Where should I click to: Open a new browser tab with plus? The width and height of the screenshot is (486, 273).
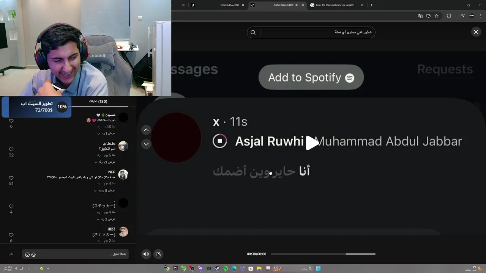pyautogui.click(x=371, y=5)
